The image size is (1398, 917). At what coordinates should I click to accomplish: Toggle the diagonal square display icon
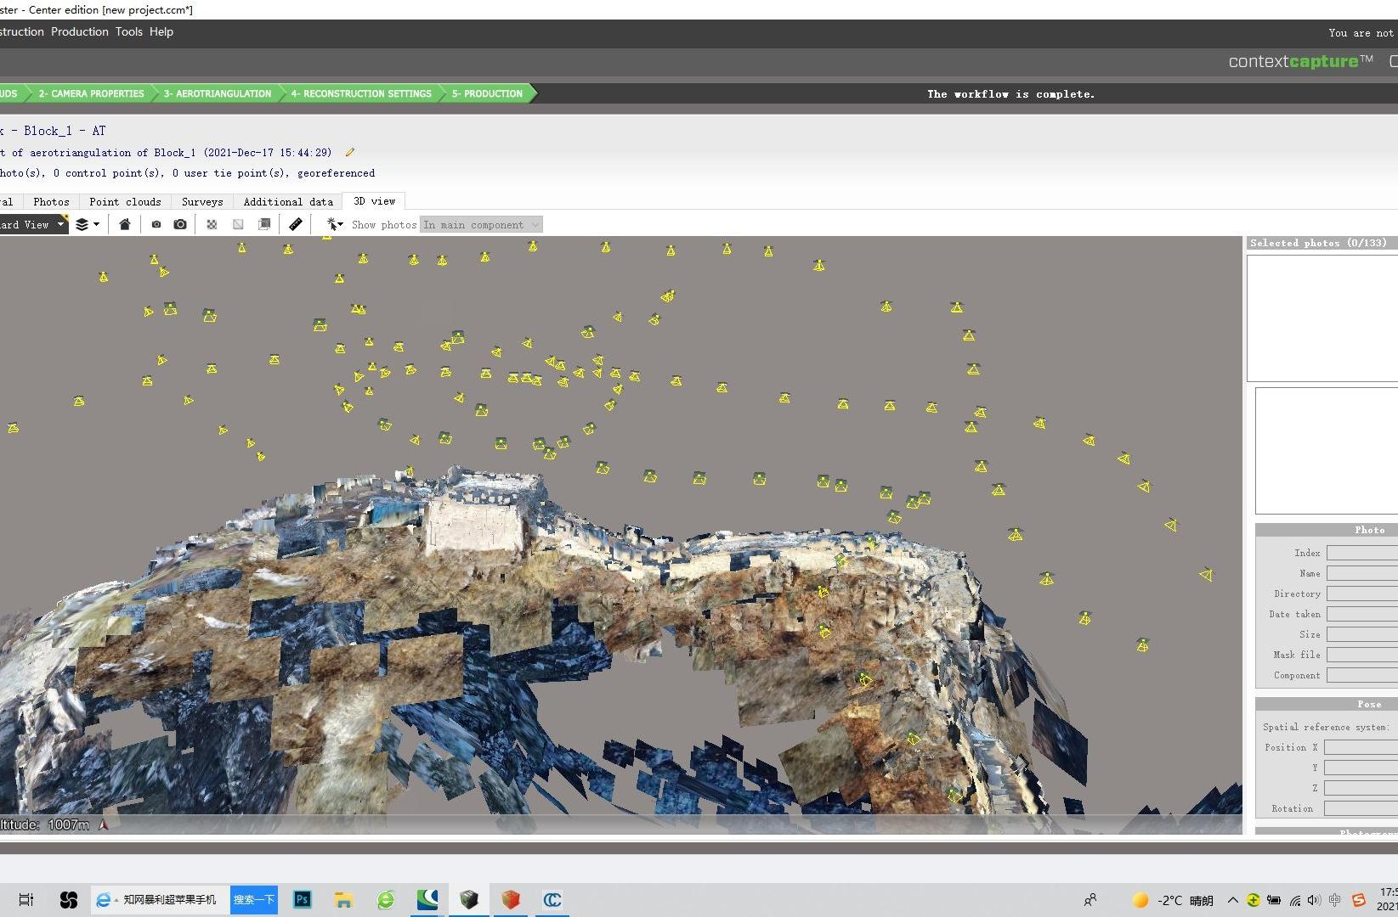(238, 224)
